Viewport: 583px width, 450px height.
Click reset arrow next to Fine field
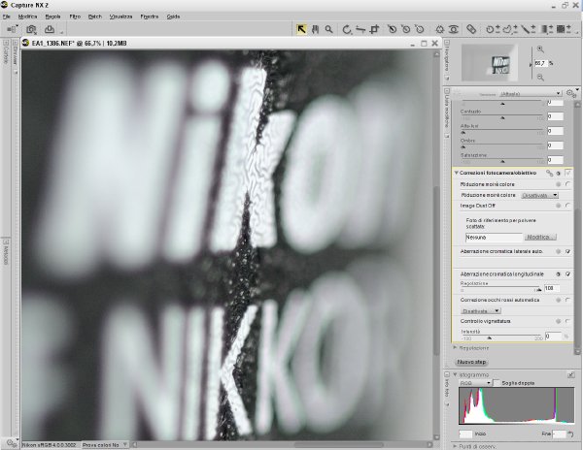tap(570, 434)
